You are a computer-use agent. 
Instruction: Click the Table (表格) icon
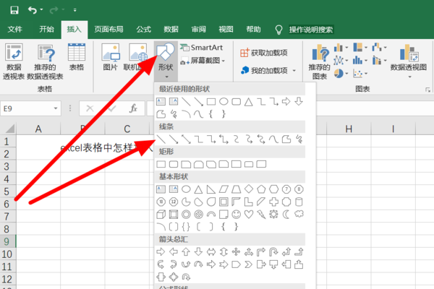[x=77, y=58]
